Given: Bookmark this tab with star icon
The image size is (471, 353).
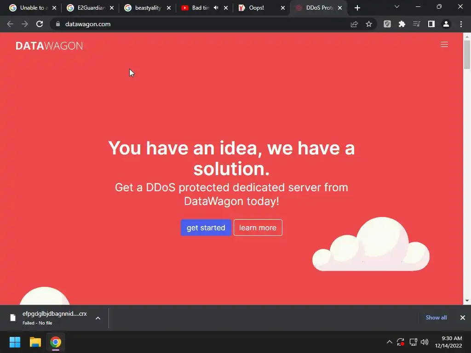Looking at the screenshot, I should pos(369,24).
